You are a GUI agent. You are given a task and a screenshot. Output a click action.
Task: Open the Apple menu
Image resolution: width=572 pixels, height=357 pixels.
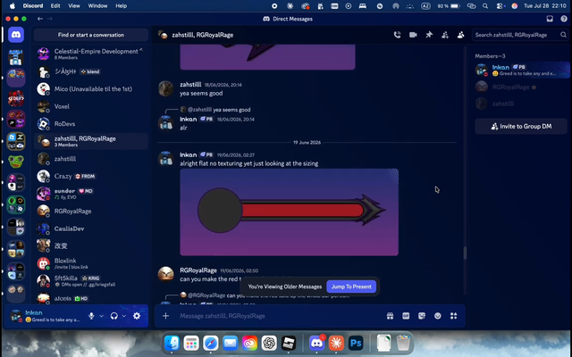(13, 6)
